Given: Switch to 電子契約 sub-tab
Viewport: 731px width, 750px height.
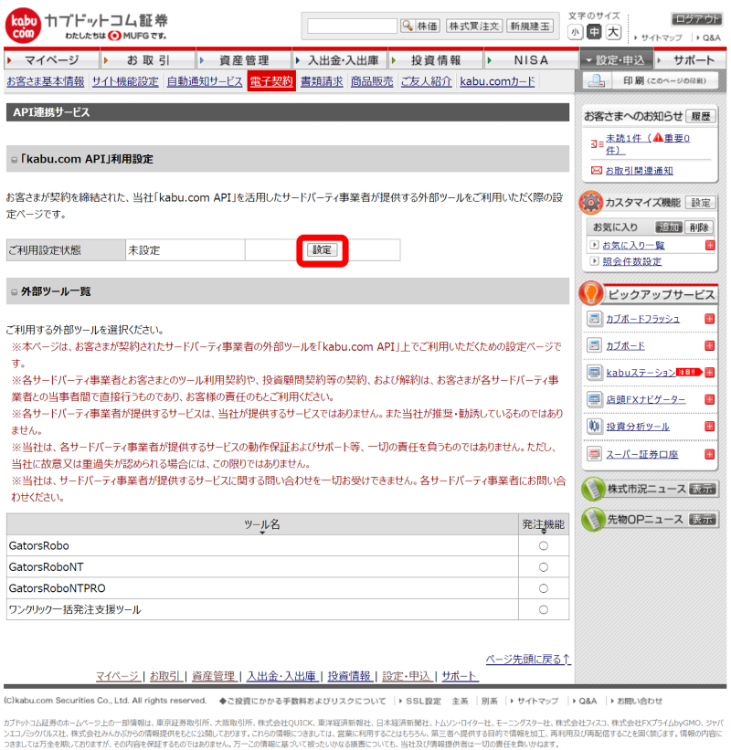Looking at the screenshot, I should click(x=271, y=81).
